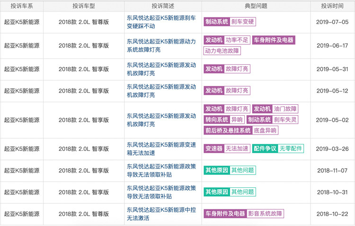Click the 车身附件及电器 tag in 2019-06-17 row
This screenshot has width=355, height=226.
(x=274, y=40)
